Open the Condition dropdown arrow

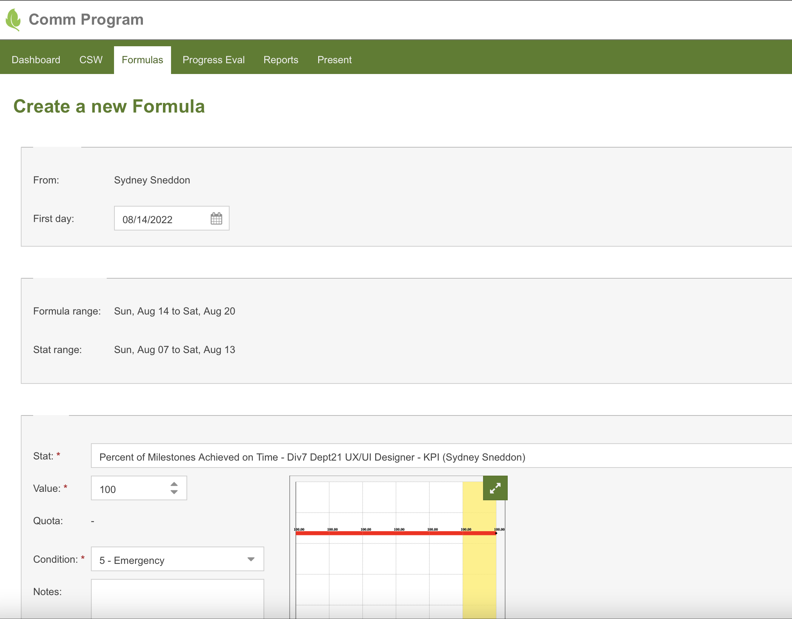(251, 559)
